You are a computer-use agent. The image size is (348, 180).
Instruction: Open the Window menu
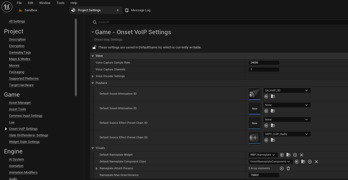click(x=45, y=3)
